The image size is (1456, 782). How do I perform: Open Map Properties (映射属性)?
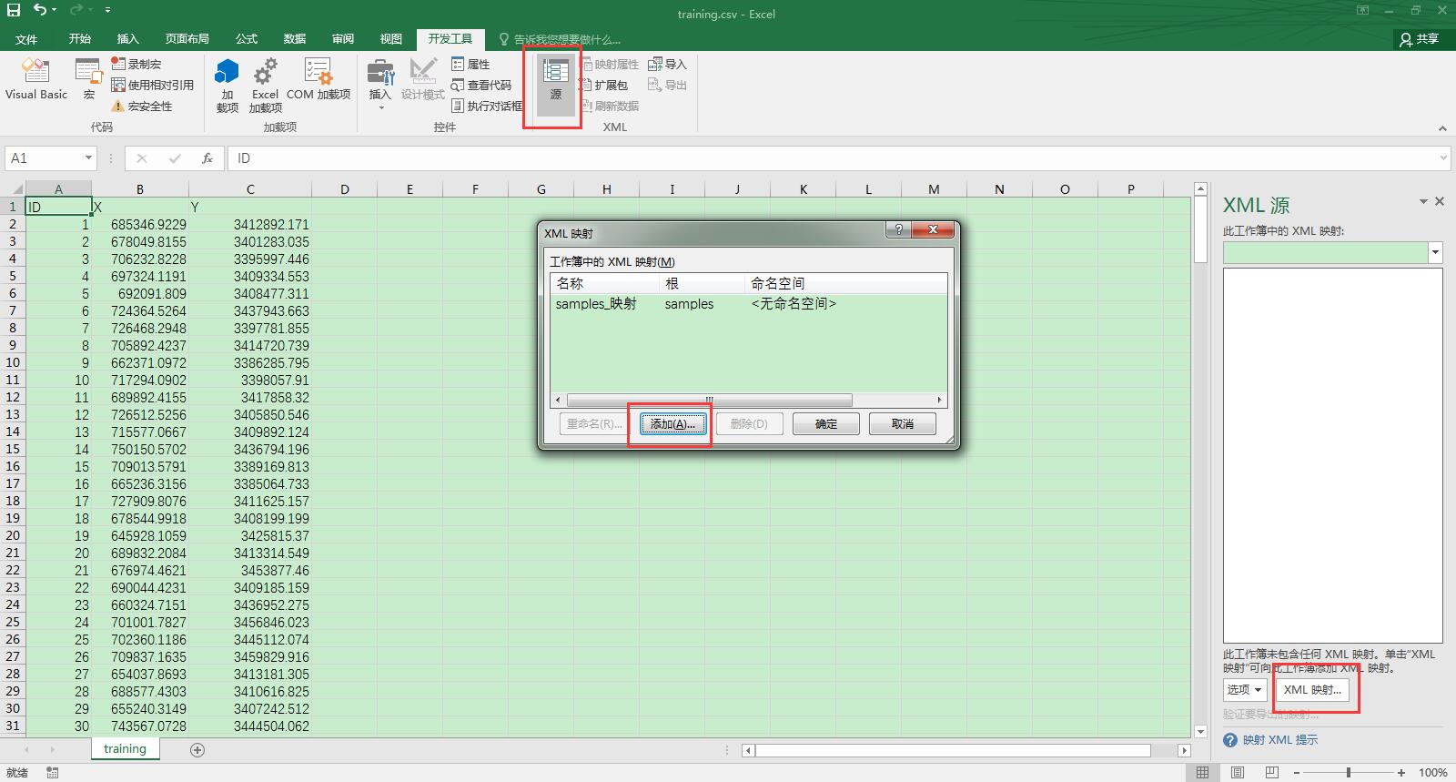[x=609, y=64]
